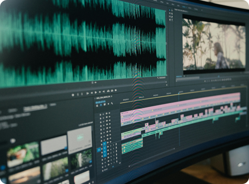The image size is (249, 184).
Task: Add a marker in the Source monitor
Action: tap(73, 95)
